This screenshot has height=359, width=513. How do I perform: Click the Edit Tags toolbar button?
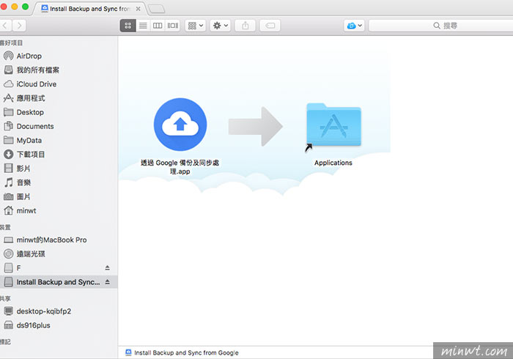tap(270, 26)
